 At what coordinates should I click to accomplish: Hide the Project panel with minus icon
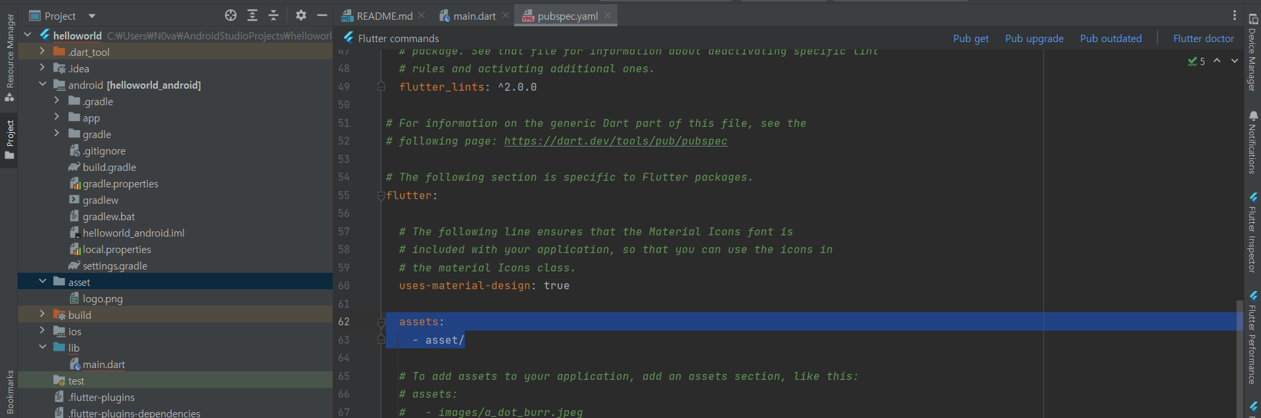point(322,15)
